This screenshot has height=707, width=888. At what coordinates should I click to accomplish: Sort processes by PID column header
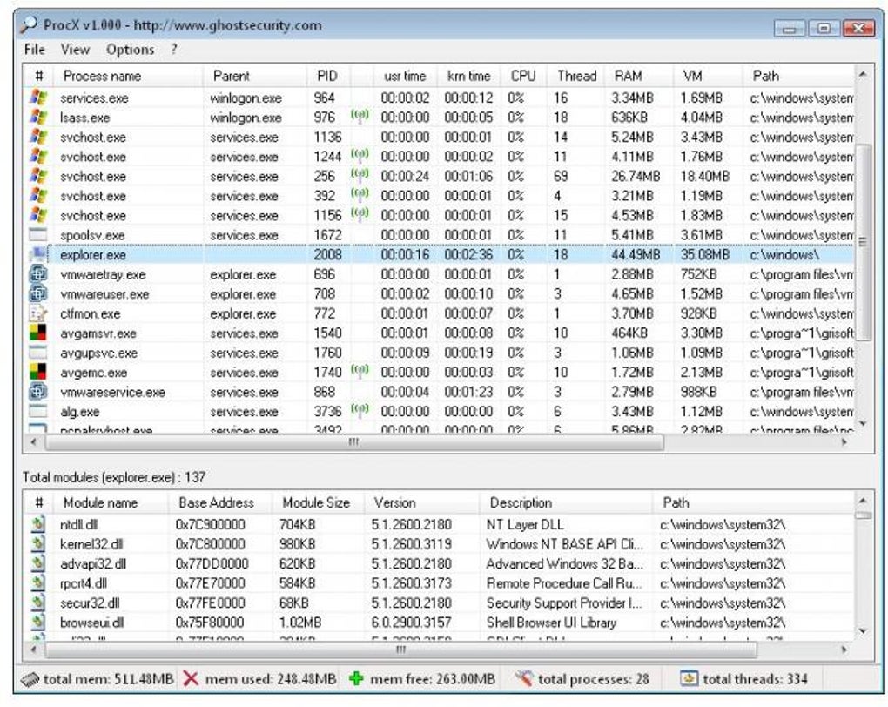coord(329,76)
